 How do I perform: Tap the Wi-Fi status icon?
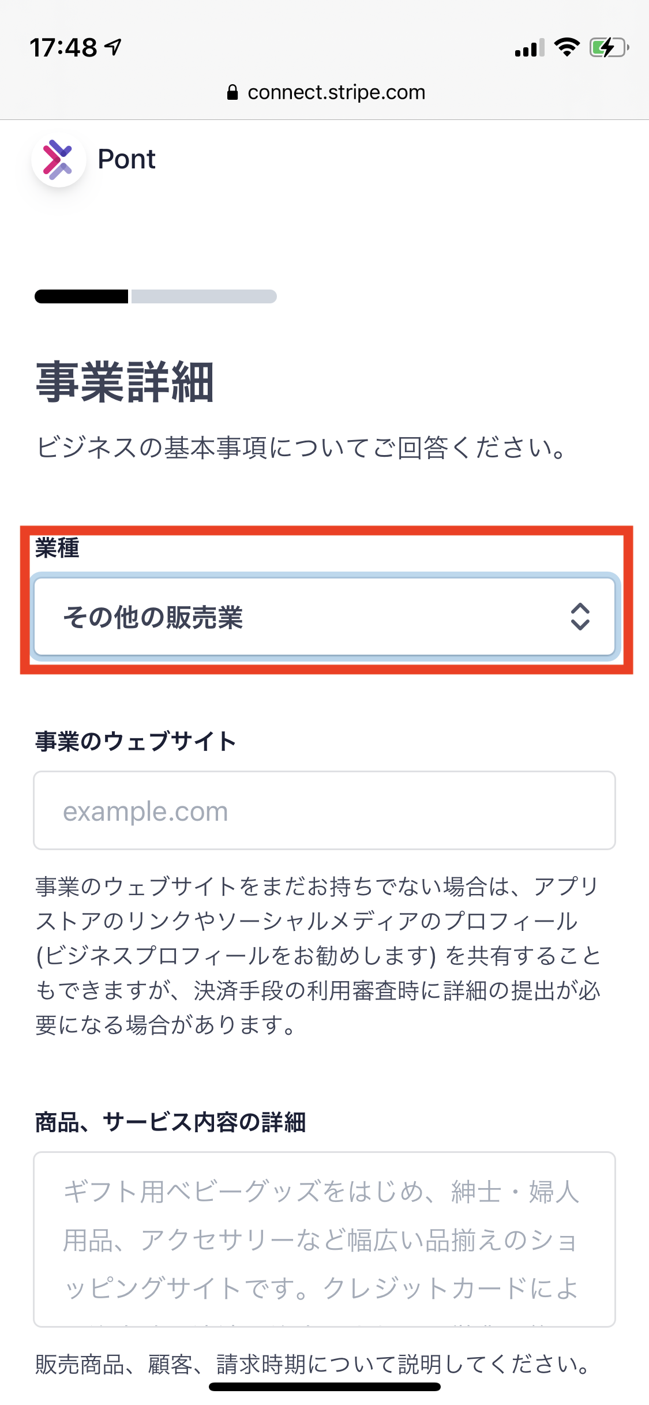click(567, 47)
